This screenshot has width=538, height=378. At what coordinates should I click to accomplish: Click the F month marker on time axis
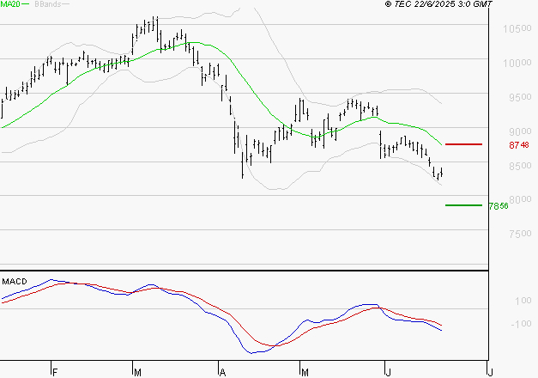(55, 373)
